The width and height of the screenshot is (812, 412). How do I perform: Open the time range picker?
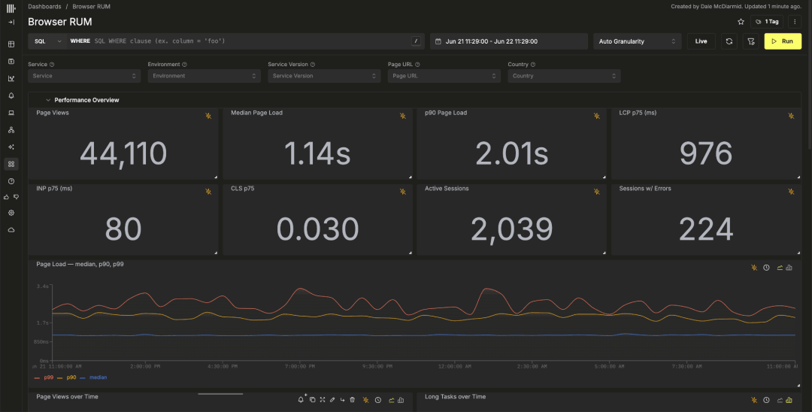pos(509,41)
